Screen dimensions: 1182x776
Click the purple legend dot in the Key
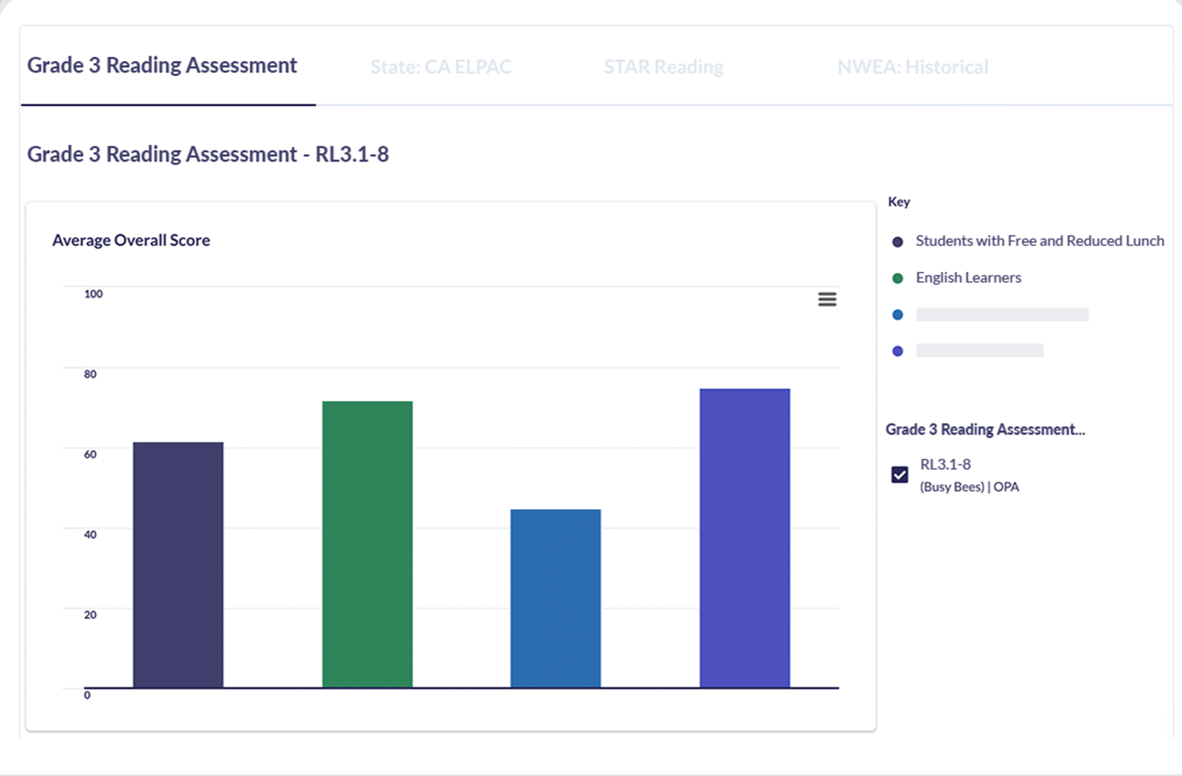[x=898, y=351]
